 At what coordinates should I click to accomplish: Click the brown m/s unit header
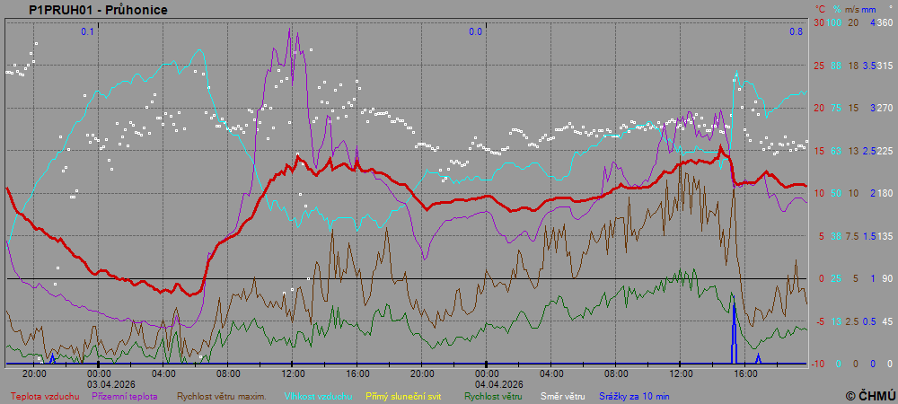(x=853, y=9)
